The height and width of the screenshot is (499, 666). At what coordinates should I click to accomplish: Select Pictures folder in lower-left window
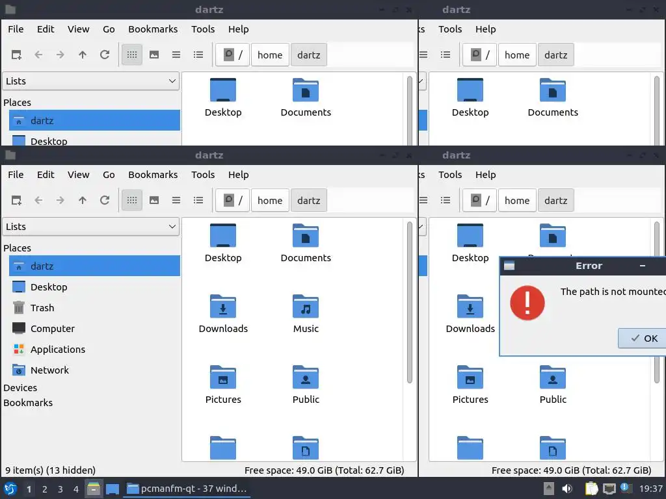tap(223, 385)
